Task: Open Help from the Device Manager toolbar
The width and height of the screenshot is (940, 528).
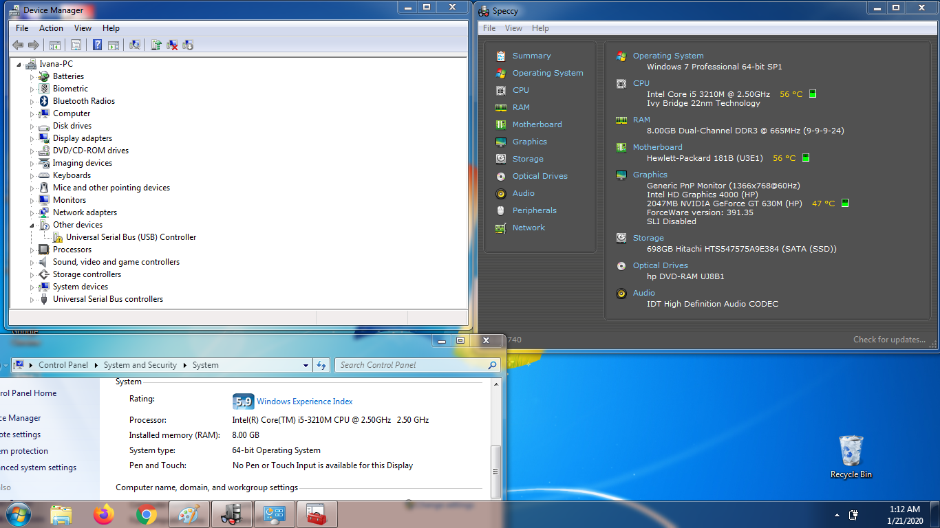Action: click(97, 45)
